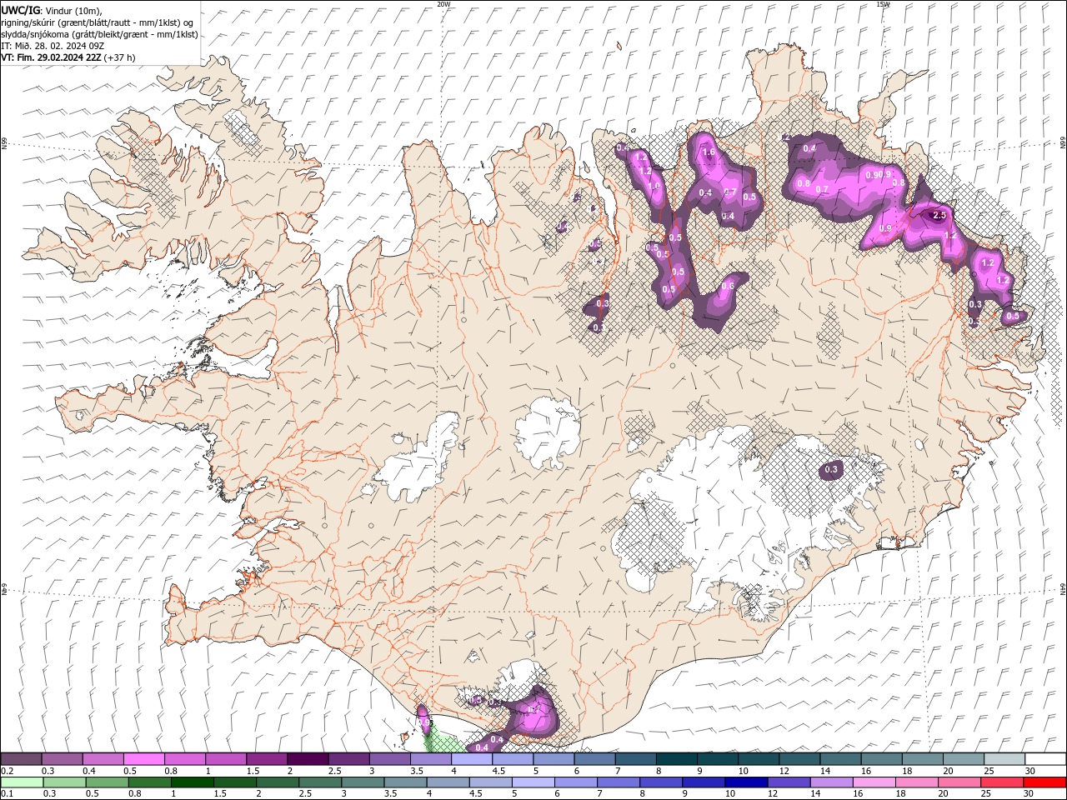Click the 0.5 pink swatch in the snow scale
The width and height of the screenshot is (1067, 800).
[x=143, y=759]
